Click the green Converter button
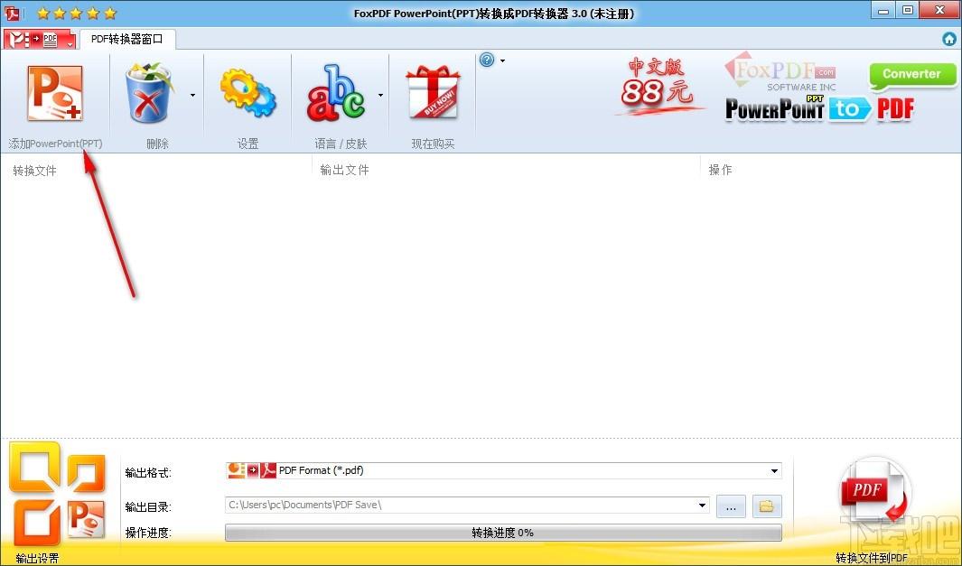Screen dimensions: 962x566 tap(911, 74)
